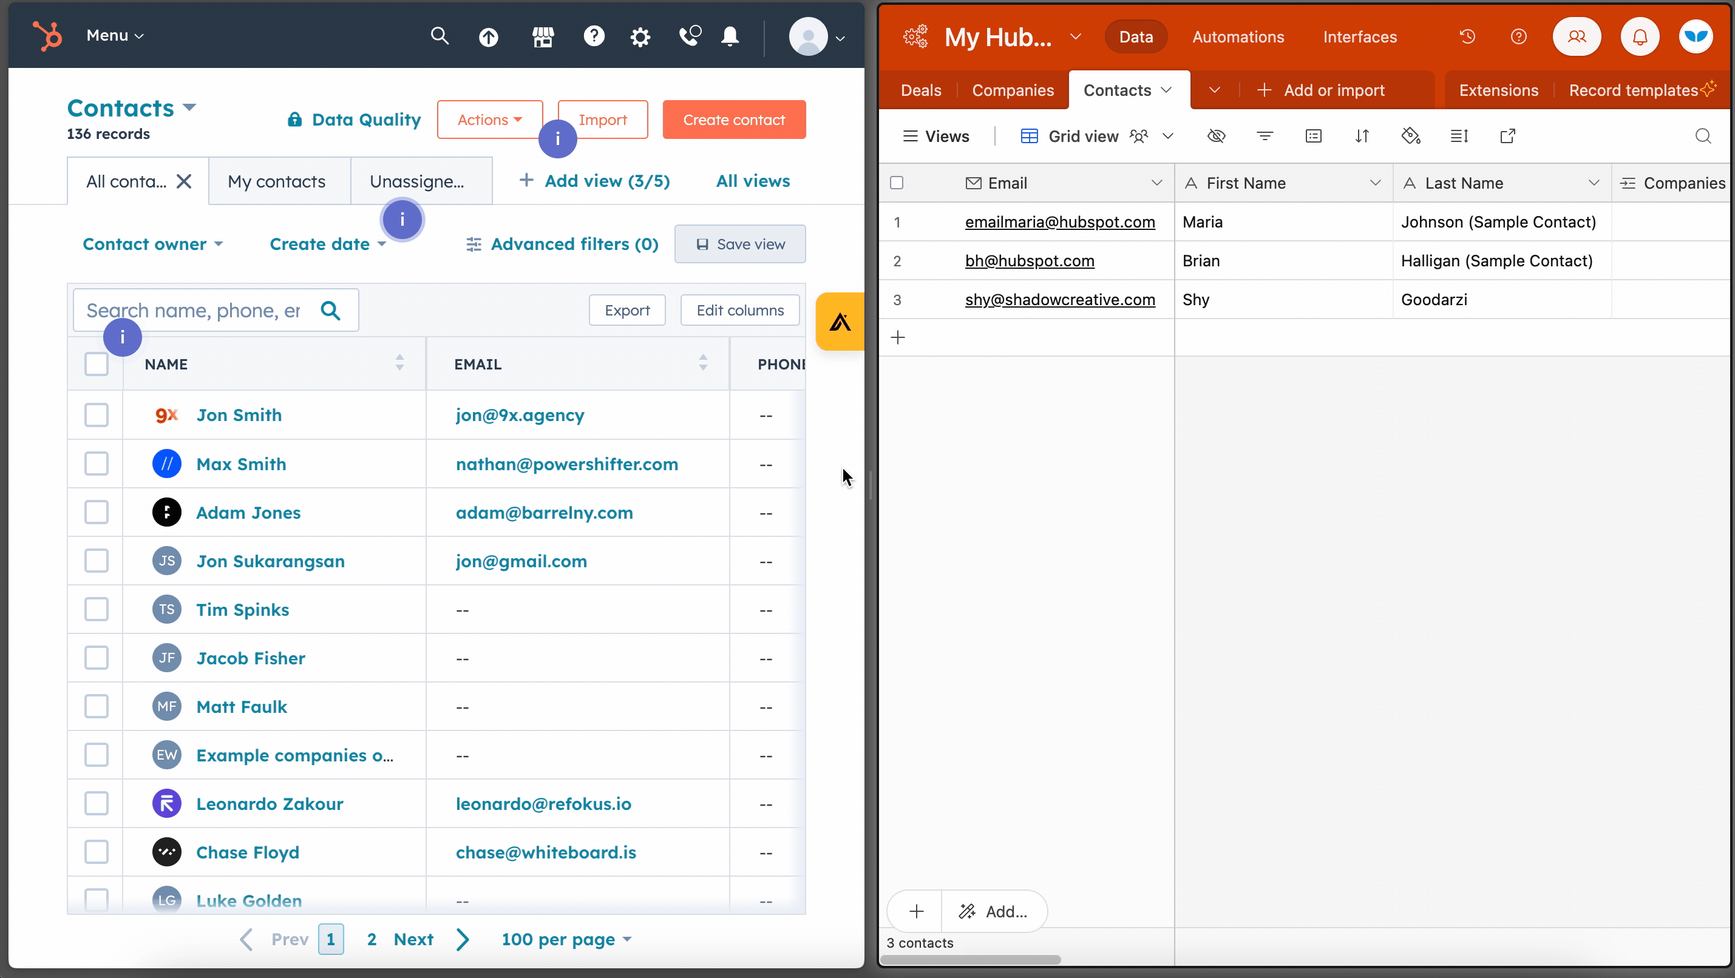This screenshot has width=1735, height=978.
Task: Click the Import button
Action: coord(602,120)
